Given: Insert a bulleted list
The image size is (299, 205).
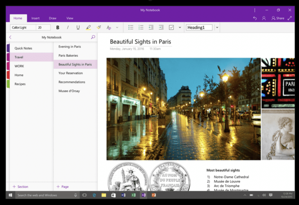Looking at the screenshot, I should 131,28.
